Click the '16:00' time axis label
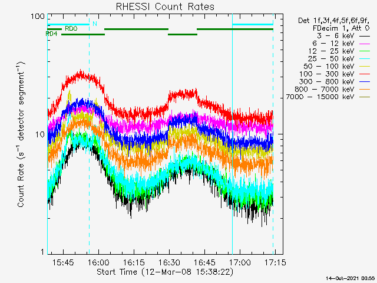Viewport: 377px width, 283px height. point(98,262)
